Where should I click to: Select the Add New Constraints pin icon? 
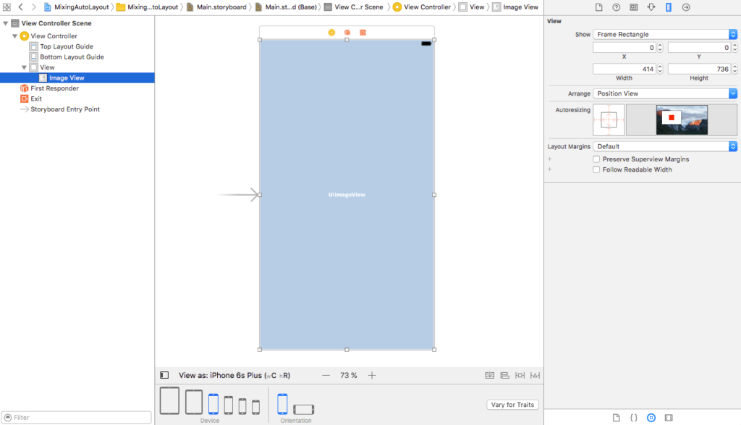tap(519, 375)
